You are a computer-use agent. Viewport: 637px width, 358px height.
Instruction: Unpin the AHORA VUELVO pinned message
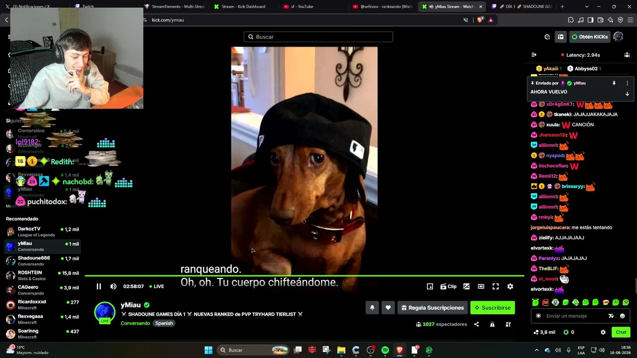click(614, 83)
